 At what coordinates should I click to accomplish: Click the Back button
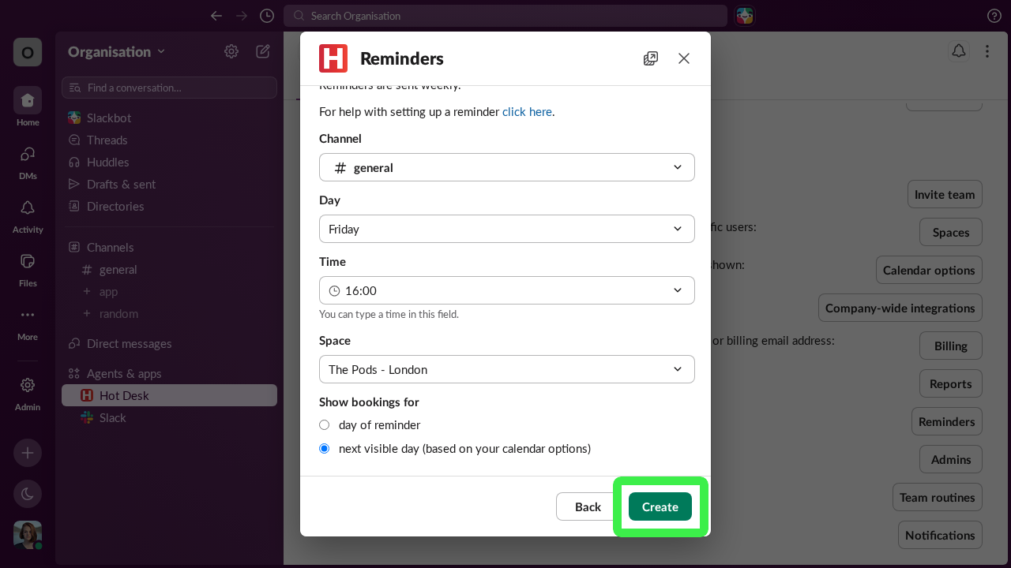[x=588, y=506]
